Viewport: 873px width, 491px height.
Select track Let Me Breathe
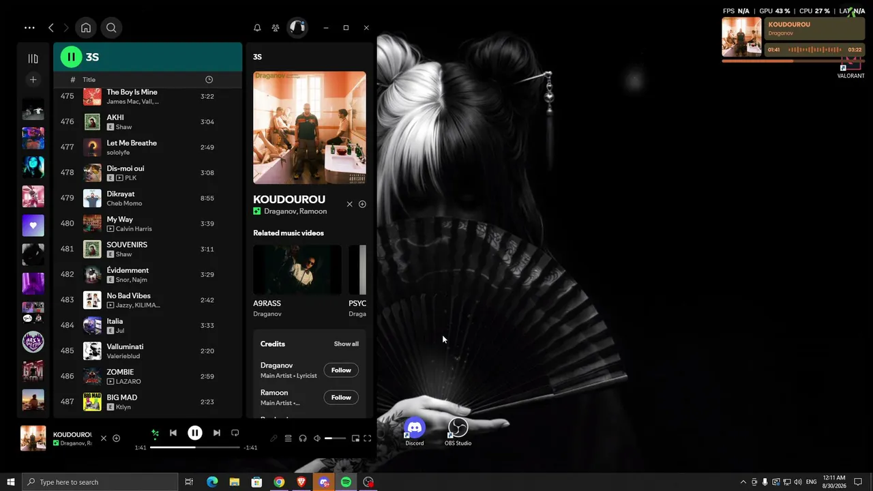coord(148,147)
